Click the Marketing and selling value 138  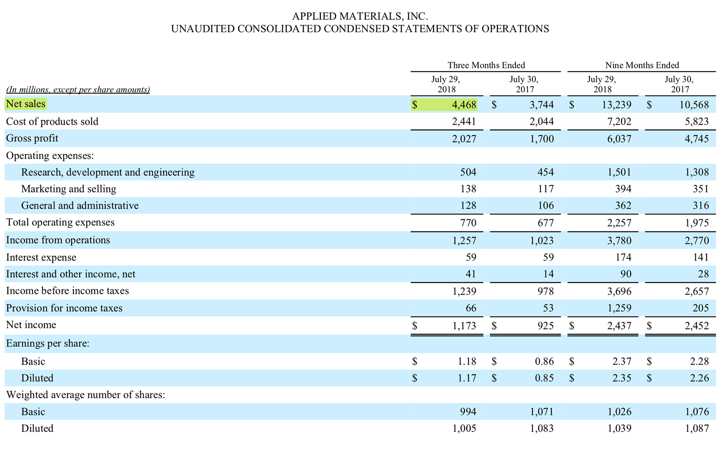[x=470, y=189]
